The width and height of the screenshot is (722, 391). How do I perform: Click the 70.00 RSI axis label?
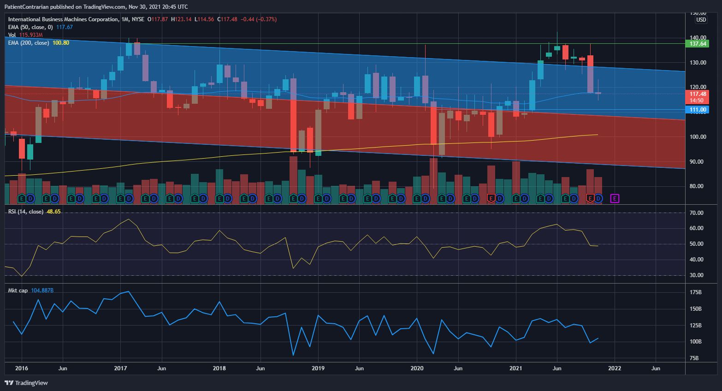click(x=697, y=213)
